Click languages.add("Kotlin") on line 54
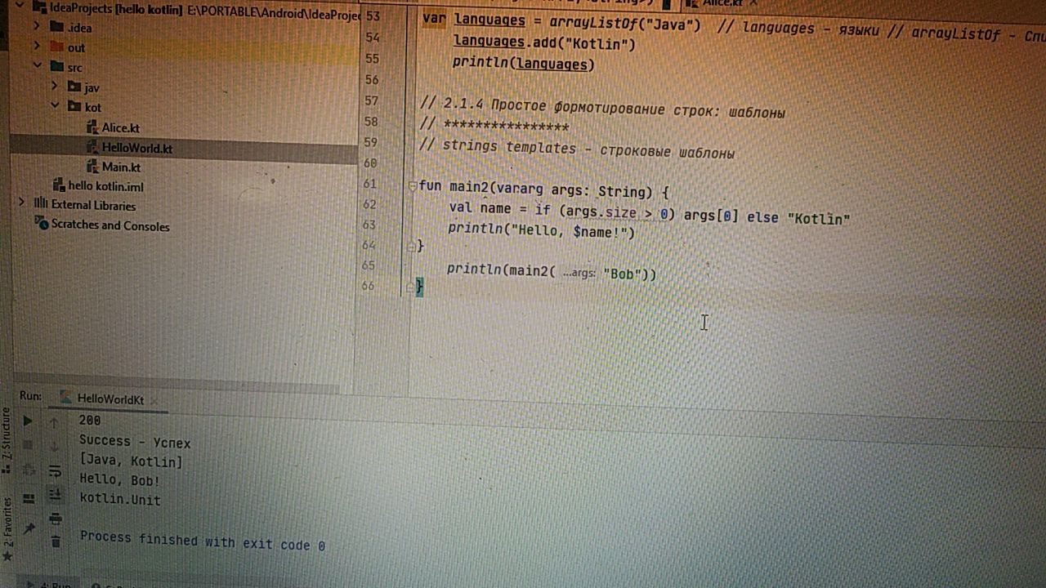This screenshot has height=588, width=1046. 544,44
